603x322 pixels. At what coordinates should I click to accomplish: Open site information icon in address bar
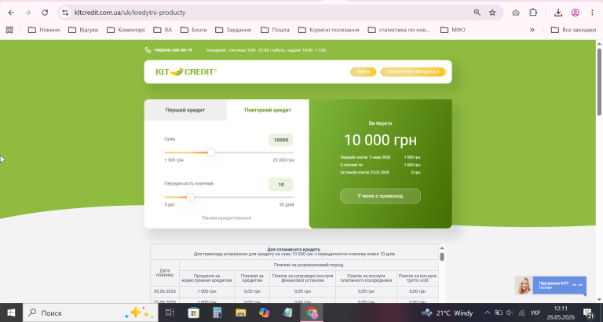pos(65,13)
